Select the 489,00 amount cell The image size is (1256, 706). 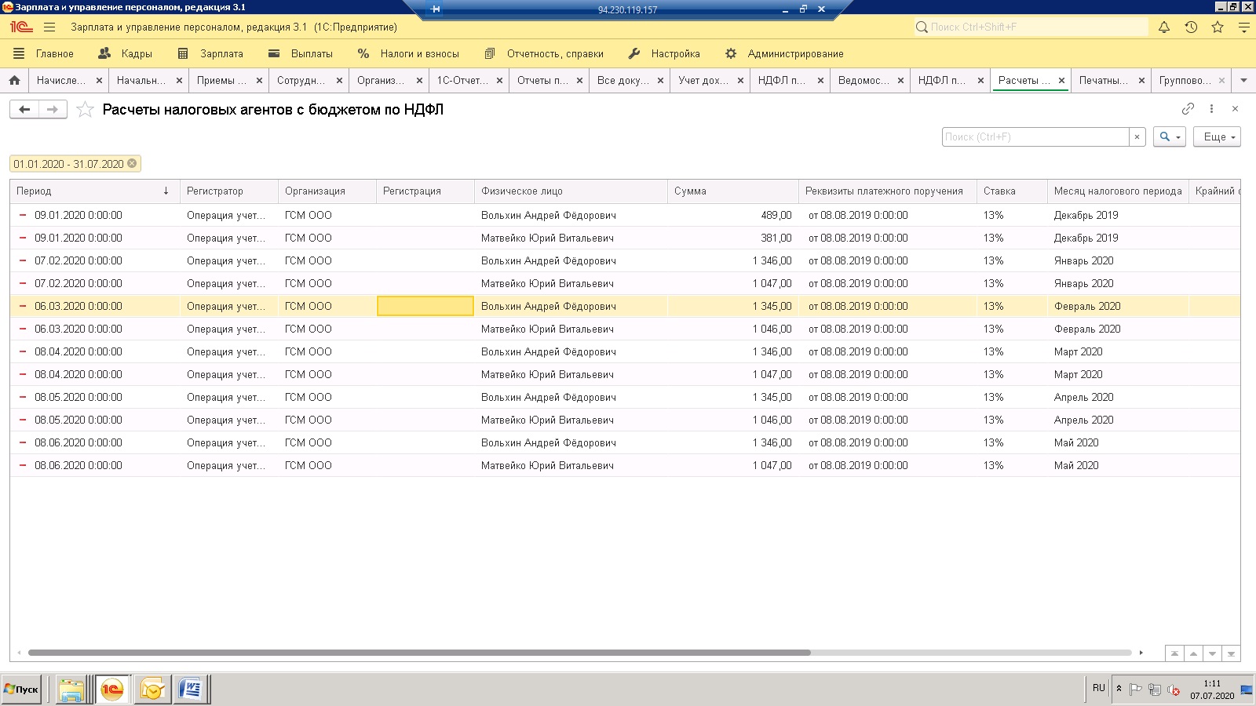[x=733, y=215]
